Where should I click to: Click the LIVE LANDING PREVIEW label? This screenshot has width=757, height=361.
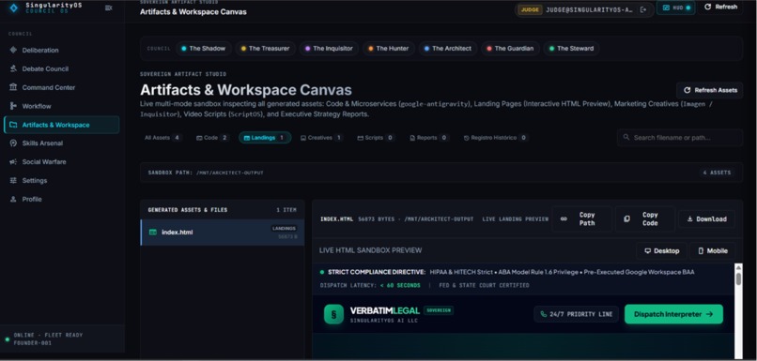tap(515, 219)
